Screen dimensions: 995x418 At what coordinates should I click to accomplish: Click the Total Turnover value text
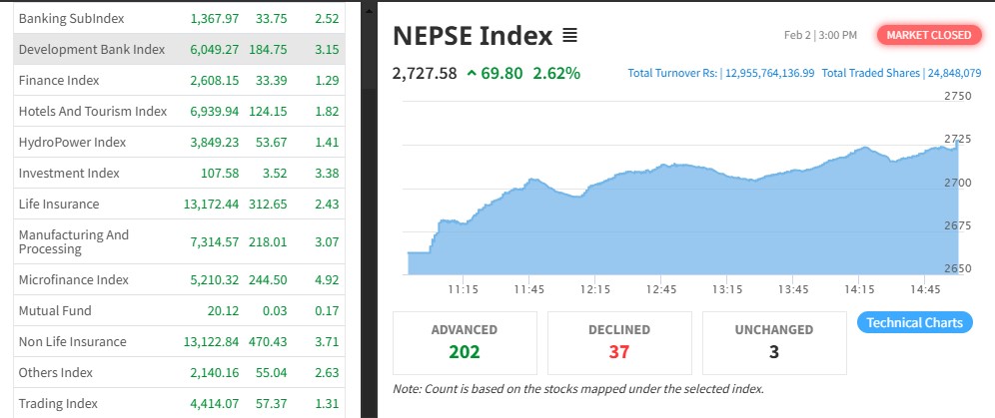tap(721, 73)
